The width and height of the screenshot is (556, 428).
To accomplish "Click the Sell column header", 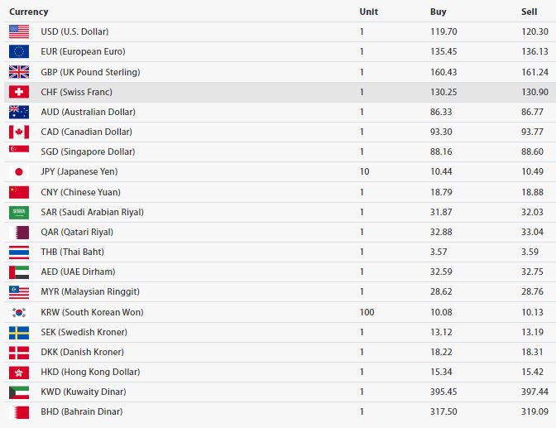I will [529, 12].
